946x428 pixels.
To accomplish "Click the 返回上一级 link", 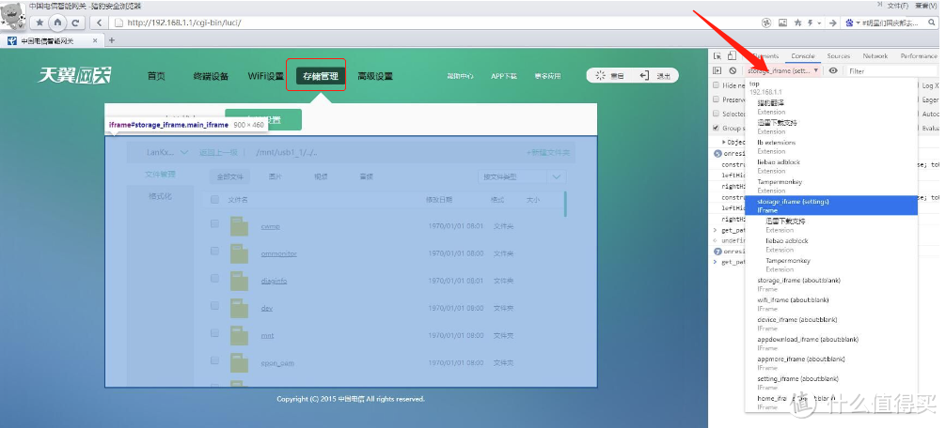I will coord(218,153).
